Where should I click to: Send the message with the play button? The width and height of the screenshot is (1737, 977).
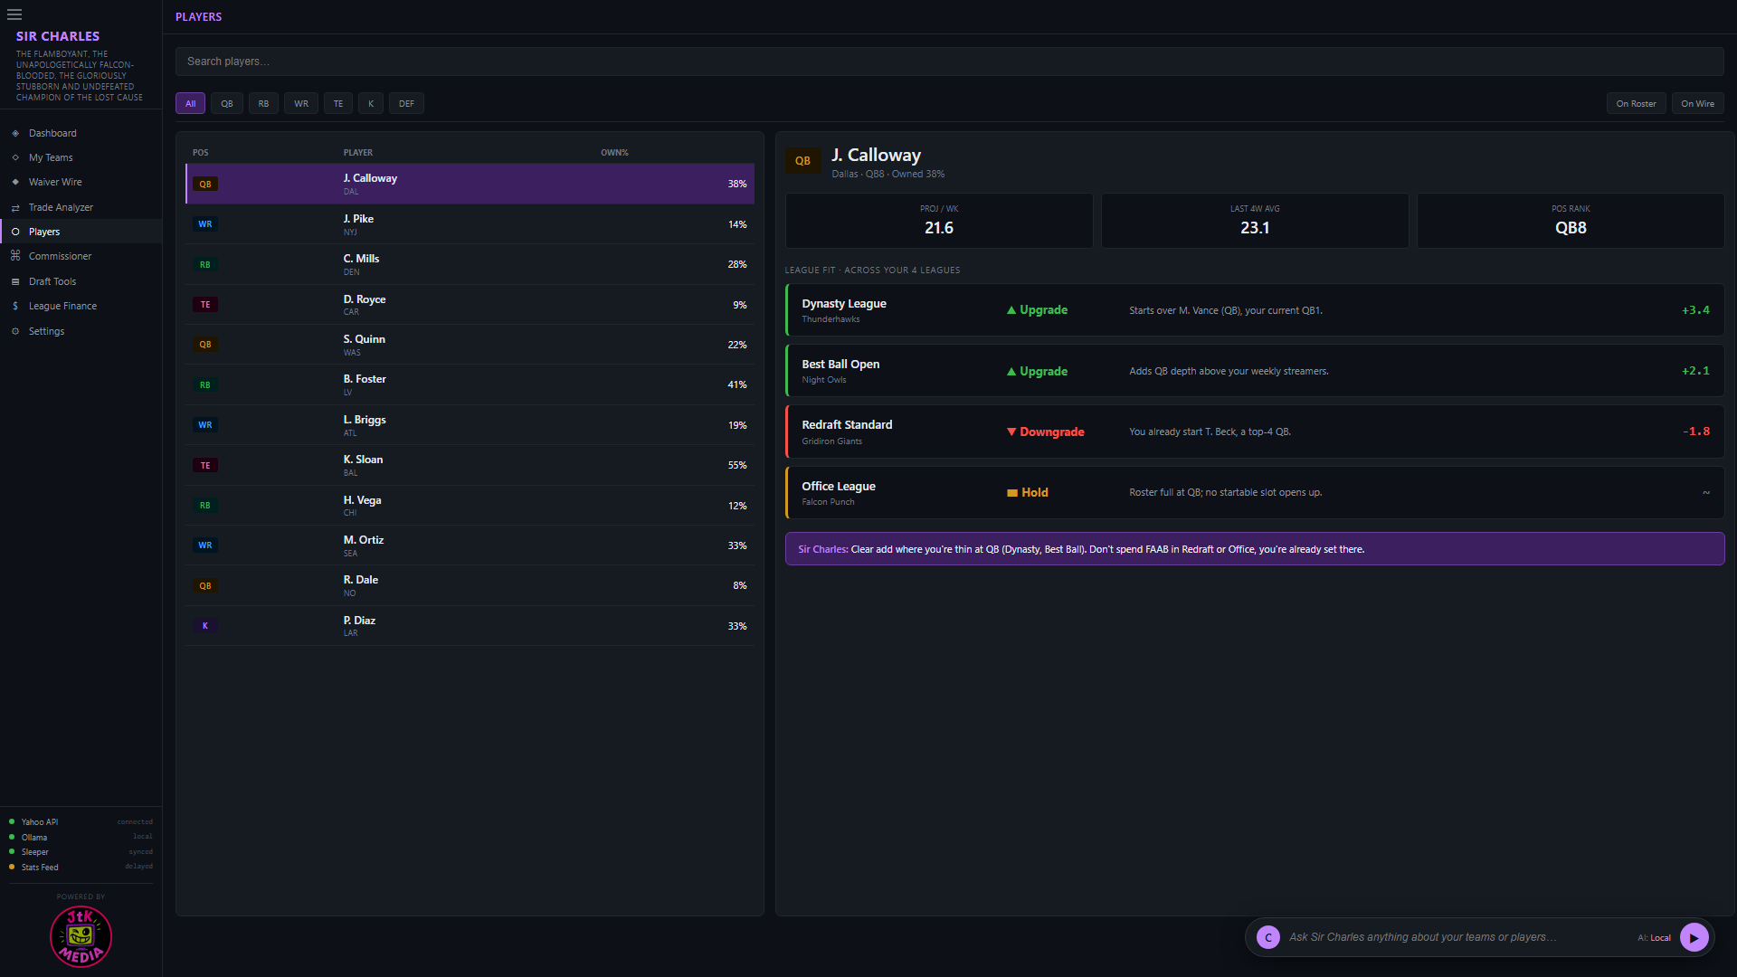click(1694, 937)
